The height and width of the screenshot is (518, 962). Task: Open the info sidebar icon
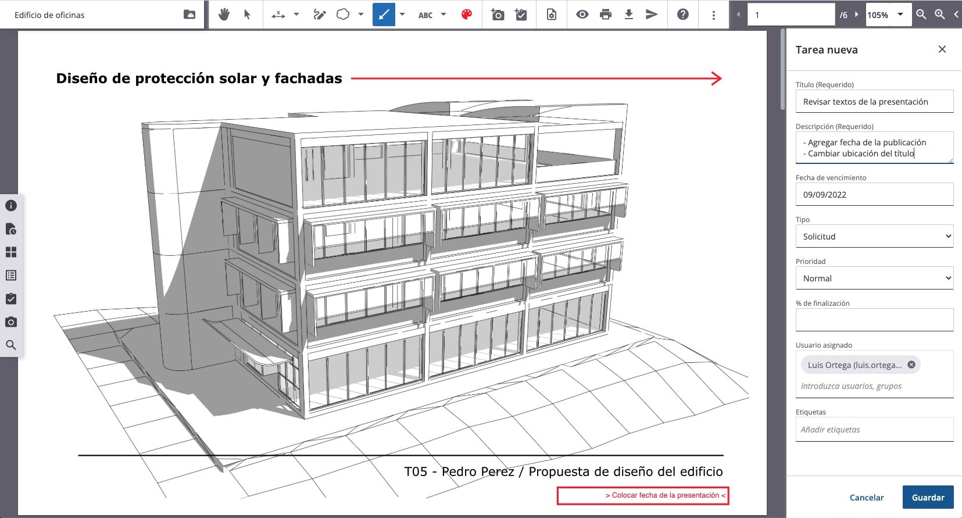click(x=11, y=205)
